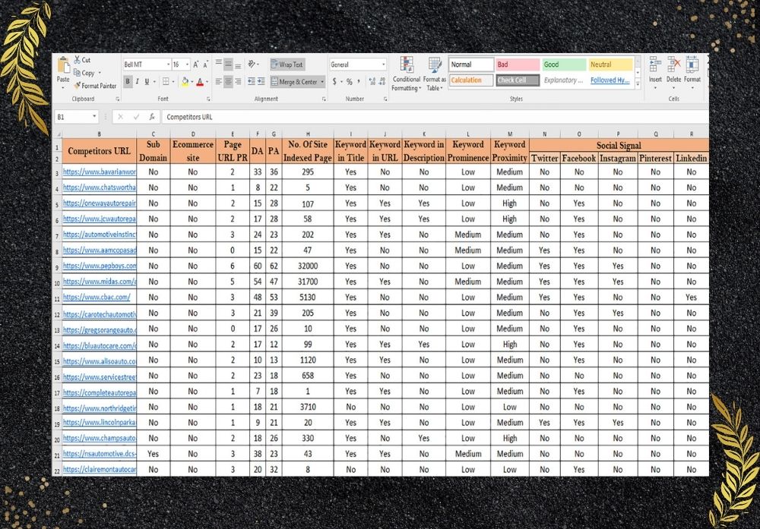
Task: Apply Center alignment to the cell
Action: (229, 81)
